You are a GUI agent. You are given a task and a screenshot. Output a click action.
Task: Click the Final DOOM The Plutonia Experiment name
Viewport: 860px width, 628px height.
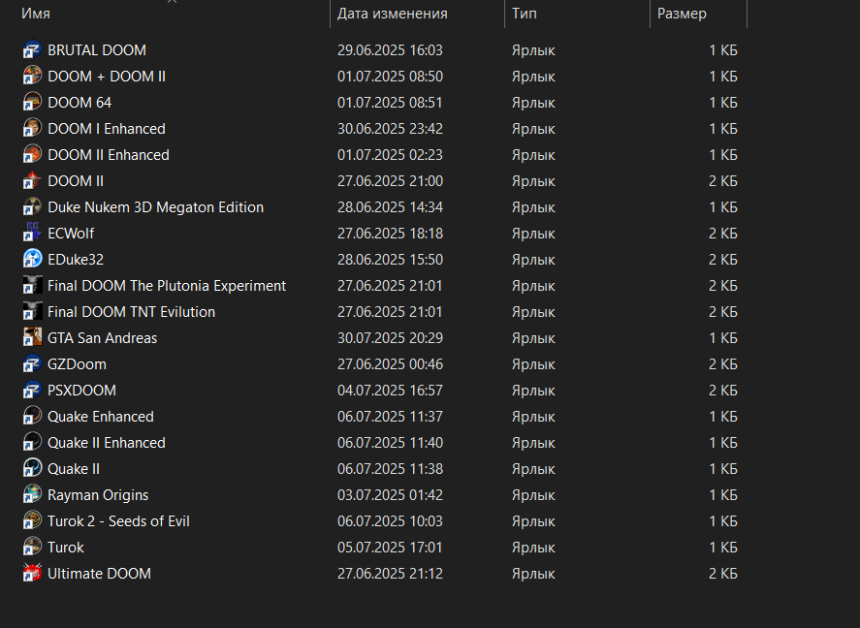167,286
